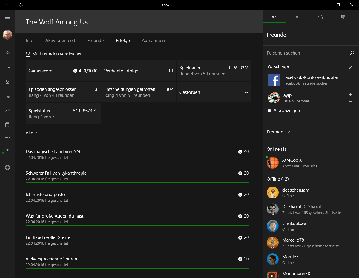Click the Online (1) header

[276, 149]
